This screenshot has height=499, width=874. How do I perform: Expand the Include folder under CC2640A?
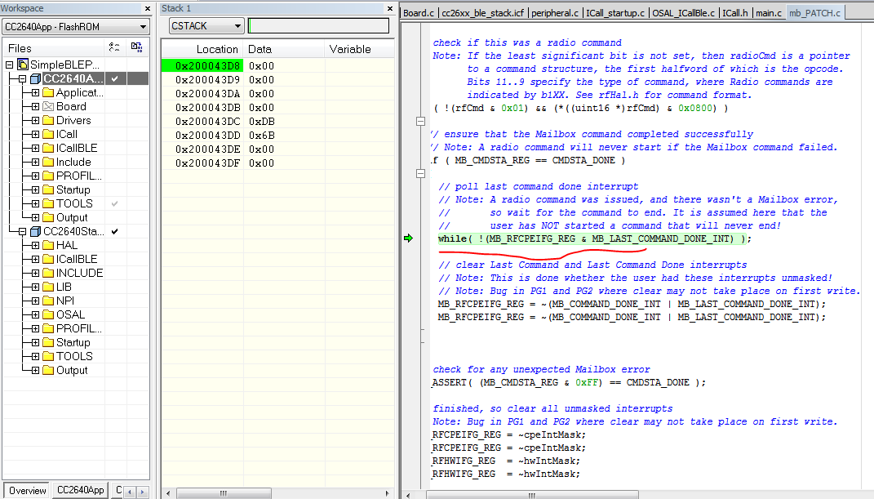35,163
